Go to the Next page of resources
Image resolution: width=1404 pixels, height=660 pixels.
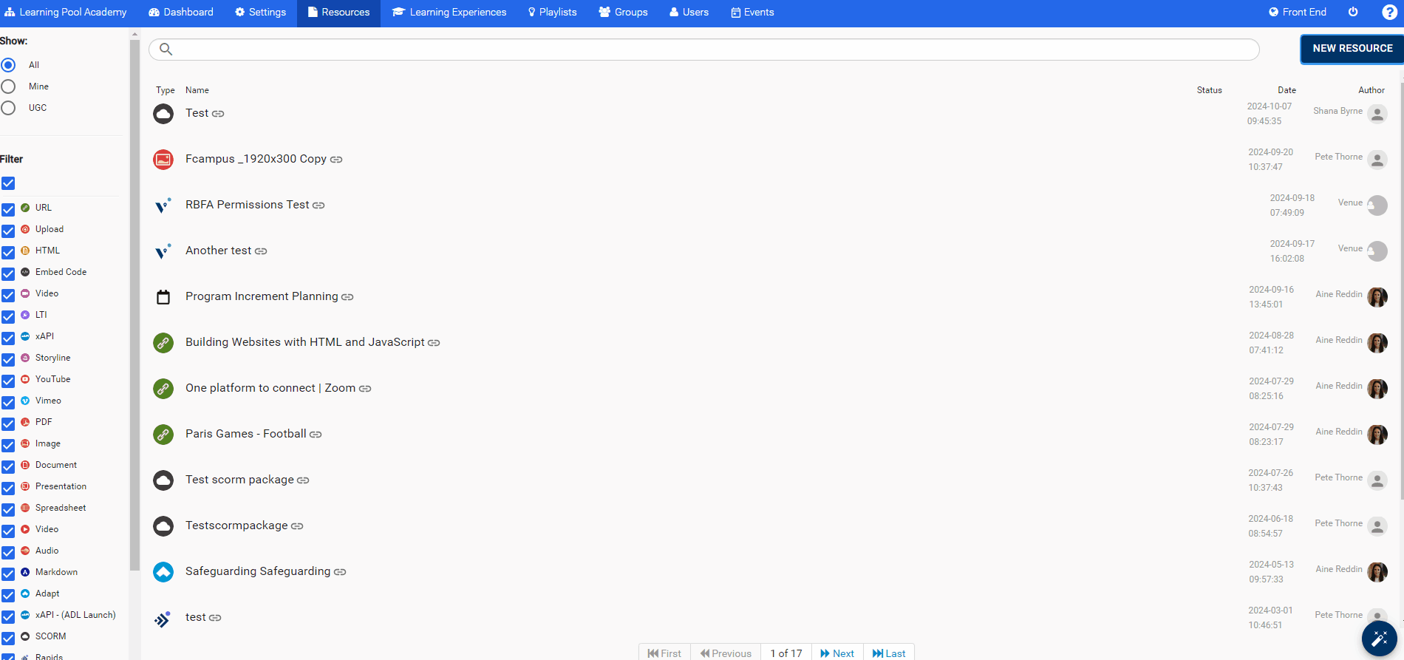pos(836,653)
